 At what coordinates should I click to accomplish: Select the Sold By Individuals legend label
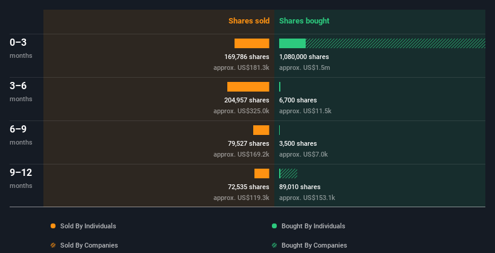pos(88,226)
